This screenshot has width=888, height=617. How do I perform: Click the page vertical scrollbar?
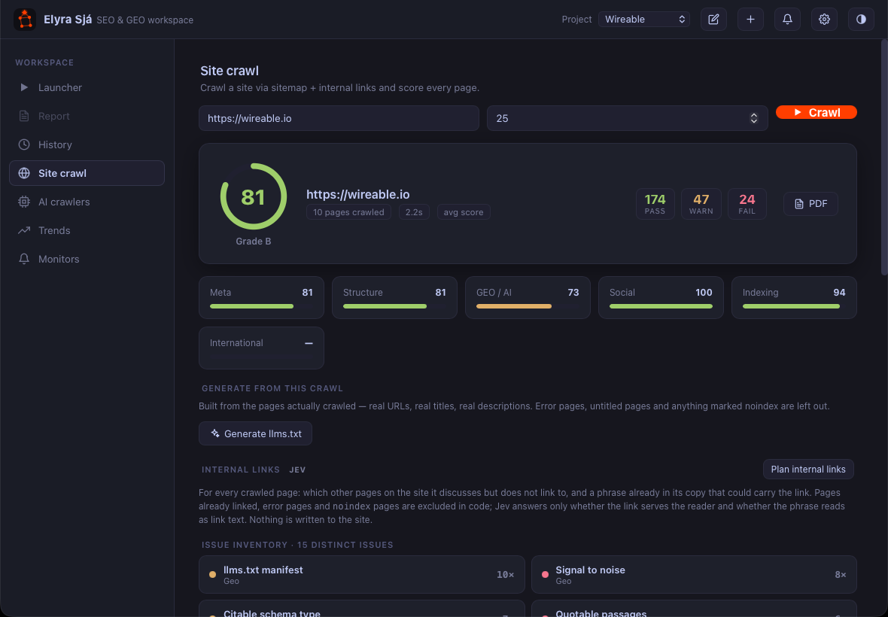884,157
